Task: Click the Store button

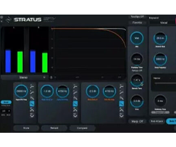Action: 26,128
